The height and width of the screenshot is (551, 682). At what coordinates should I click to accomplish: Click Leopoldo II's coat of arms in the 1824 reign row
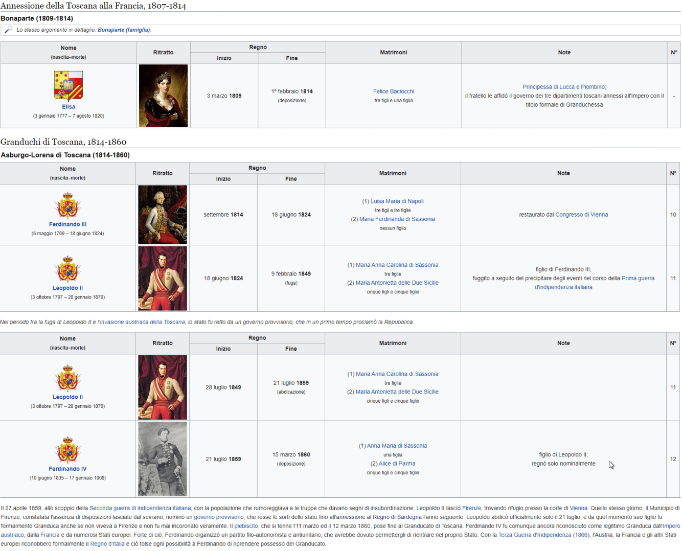click(67, 269)
